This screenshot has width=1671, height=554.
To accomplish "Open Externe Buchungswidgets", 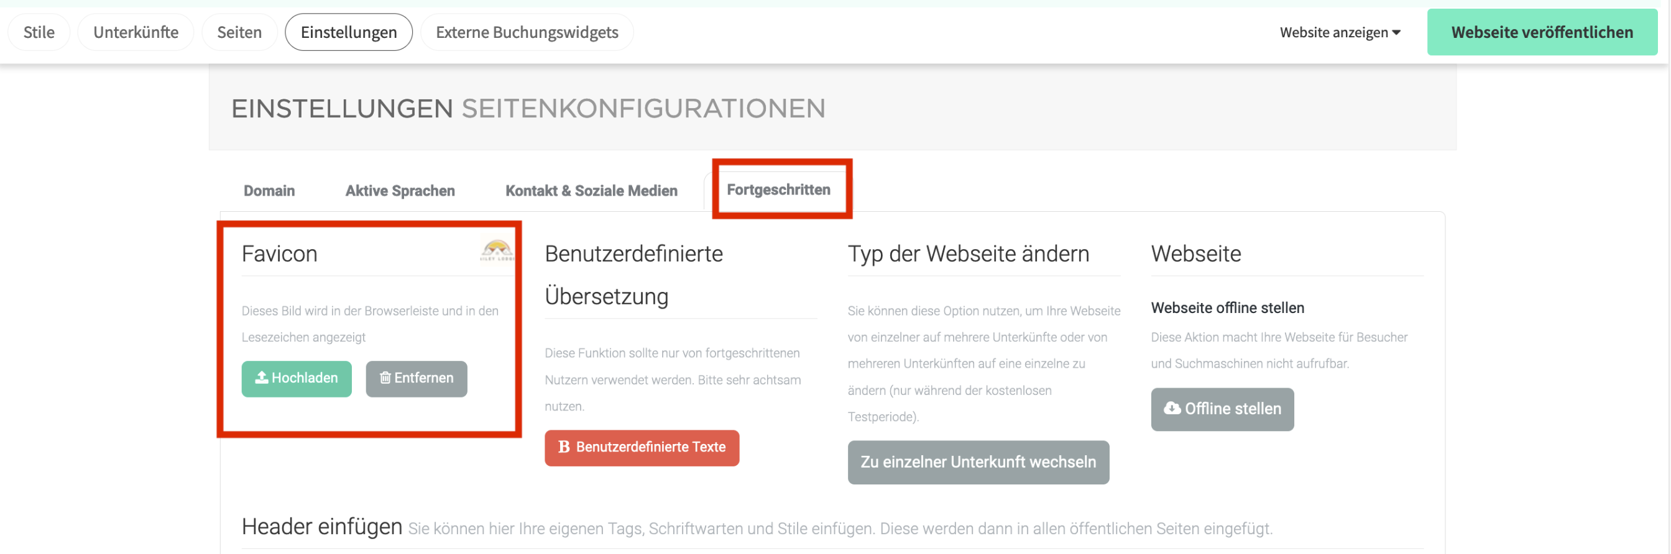I will click(x=527, y=32).
